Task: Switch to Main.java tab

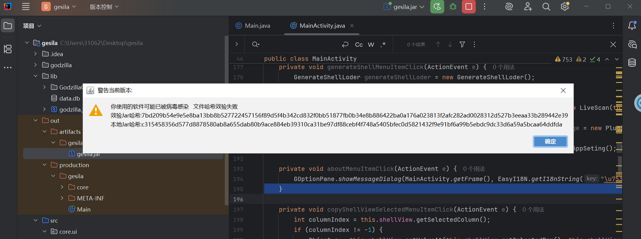Action: click(x=253, y=26)
